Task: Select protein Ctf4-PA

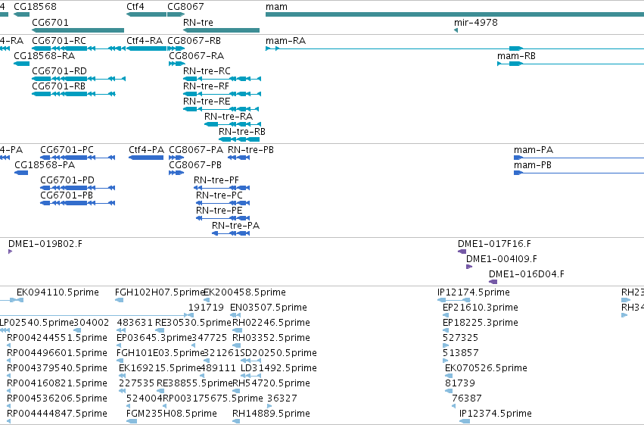Action: point(146,158)
